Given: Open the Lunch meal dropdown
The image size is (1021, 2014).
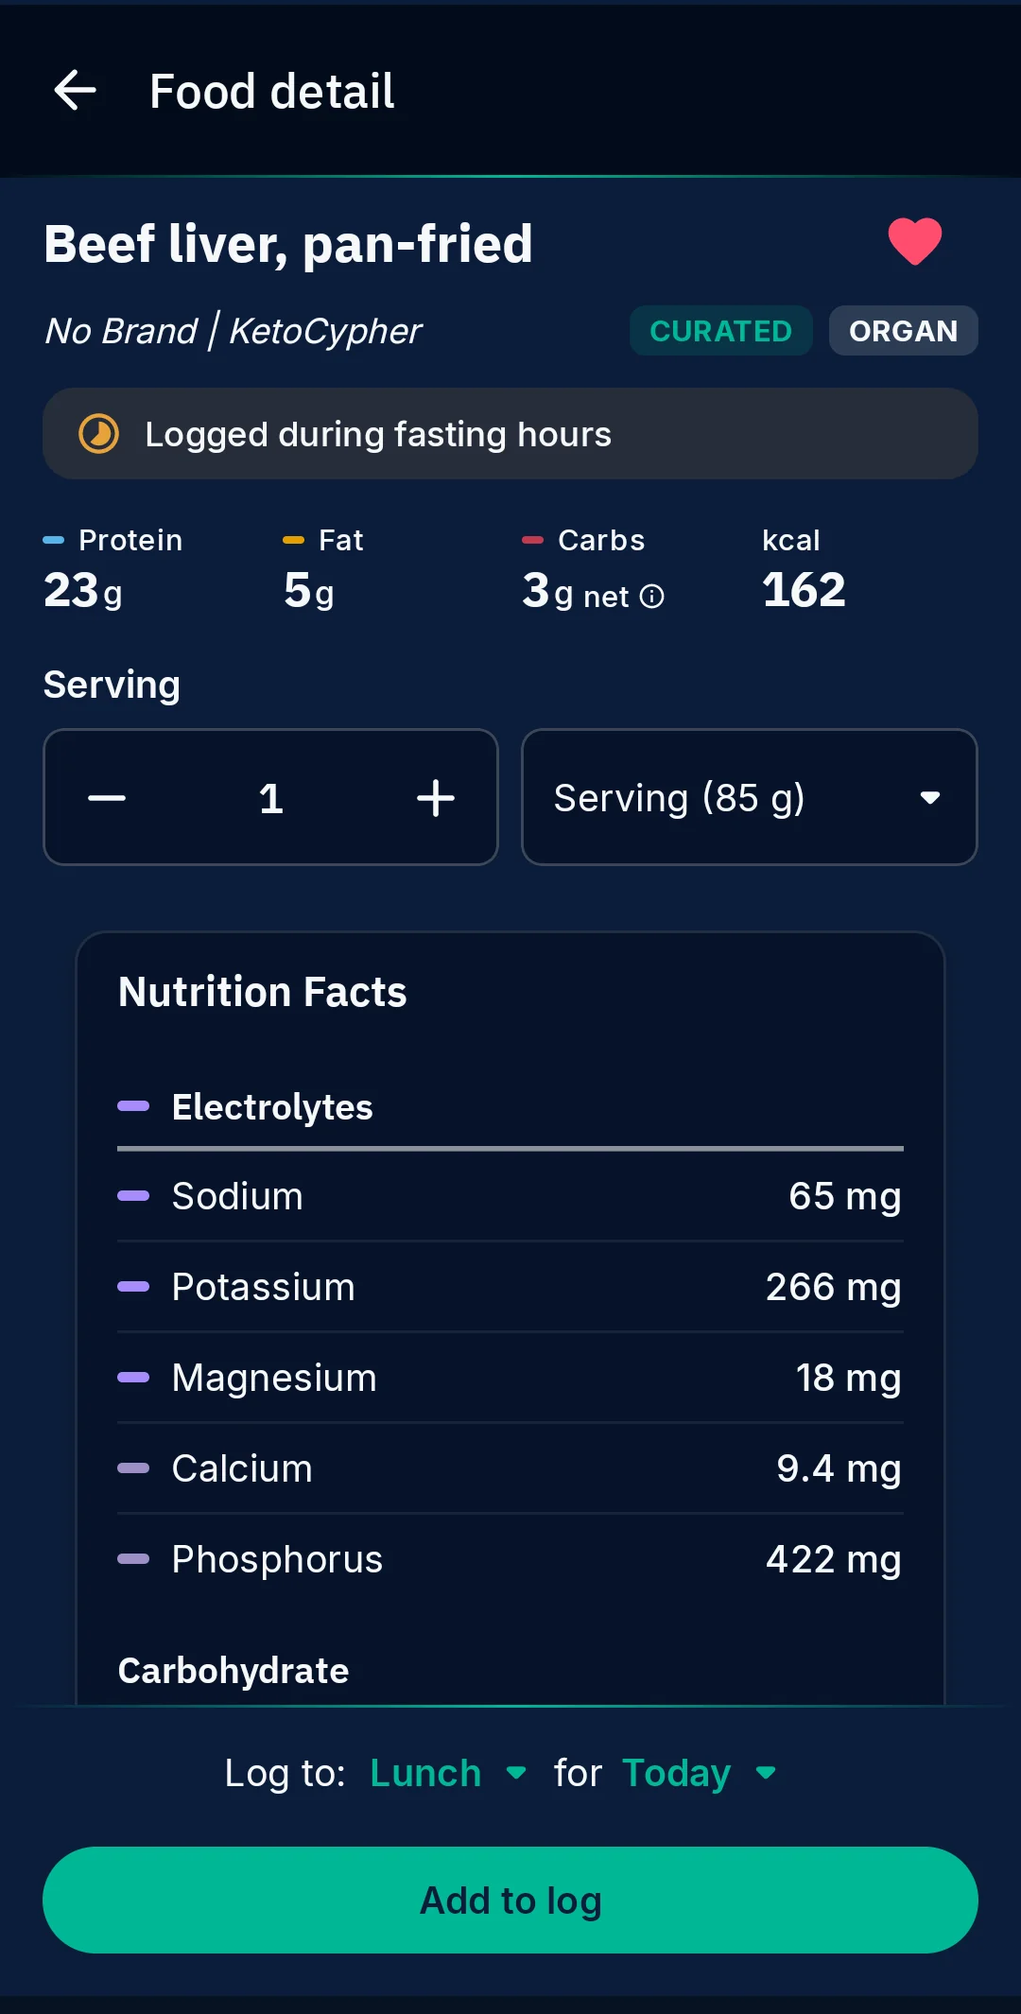Looking at the screenshot, I should 448,1773.
